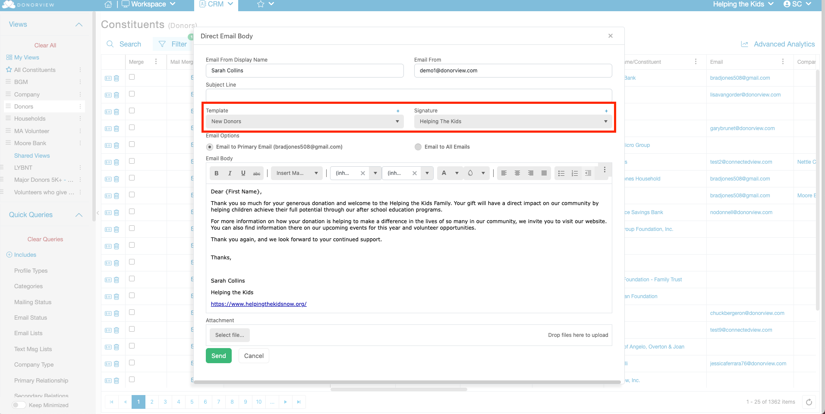Toggle bold formatting in email body
The width and height of the screenshot is (825, 414).
click(x=217, y=173)
